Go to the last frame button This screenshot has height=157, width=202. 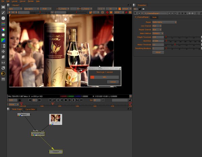[81, 100]
